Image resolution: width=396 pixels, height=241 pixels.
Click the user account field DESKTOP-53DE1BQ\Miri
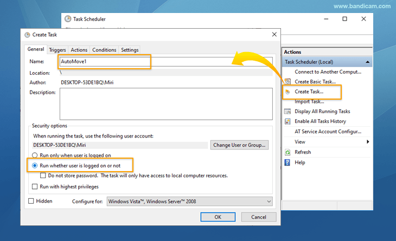tap(120, 145)
